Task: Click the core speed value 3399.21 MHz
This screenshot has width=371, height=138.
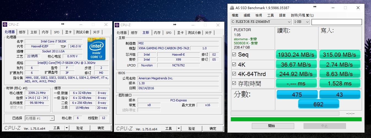Action: coord(37,93)
